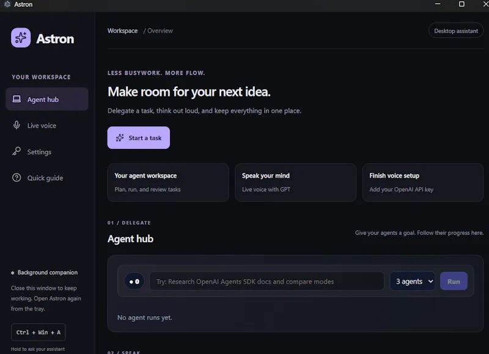489x354 pixels.
Task: Click the Quick guide question mark icon
Action: pos(17,178)
